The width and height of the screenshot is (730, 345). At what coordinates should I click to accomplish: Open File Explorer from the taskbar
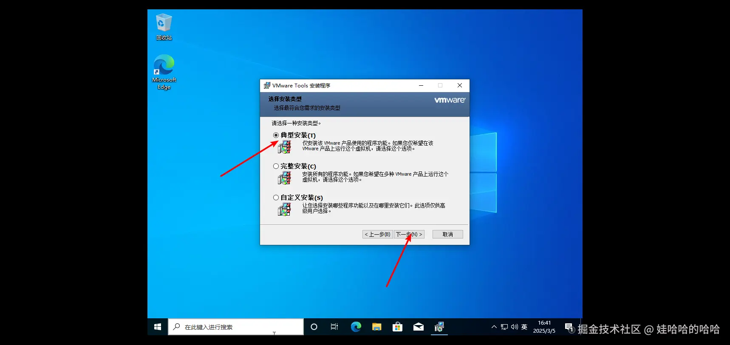coord(376,327)
